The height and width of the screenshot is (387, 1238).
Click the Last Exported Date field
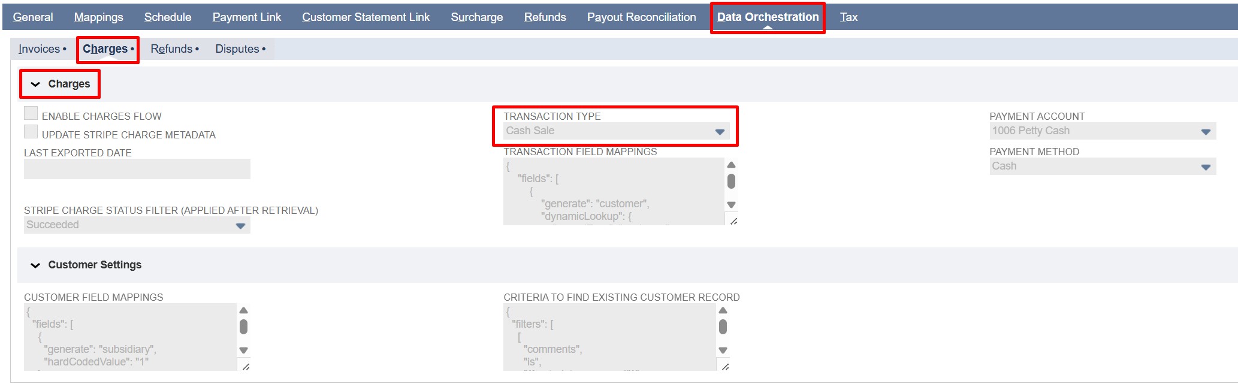137,169
